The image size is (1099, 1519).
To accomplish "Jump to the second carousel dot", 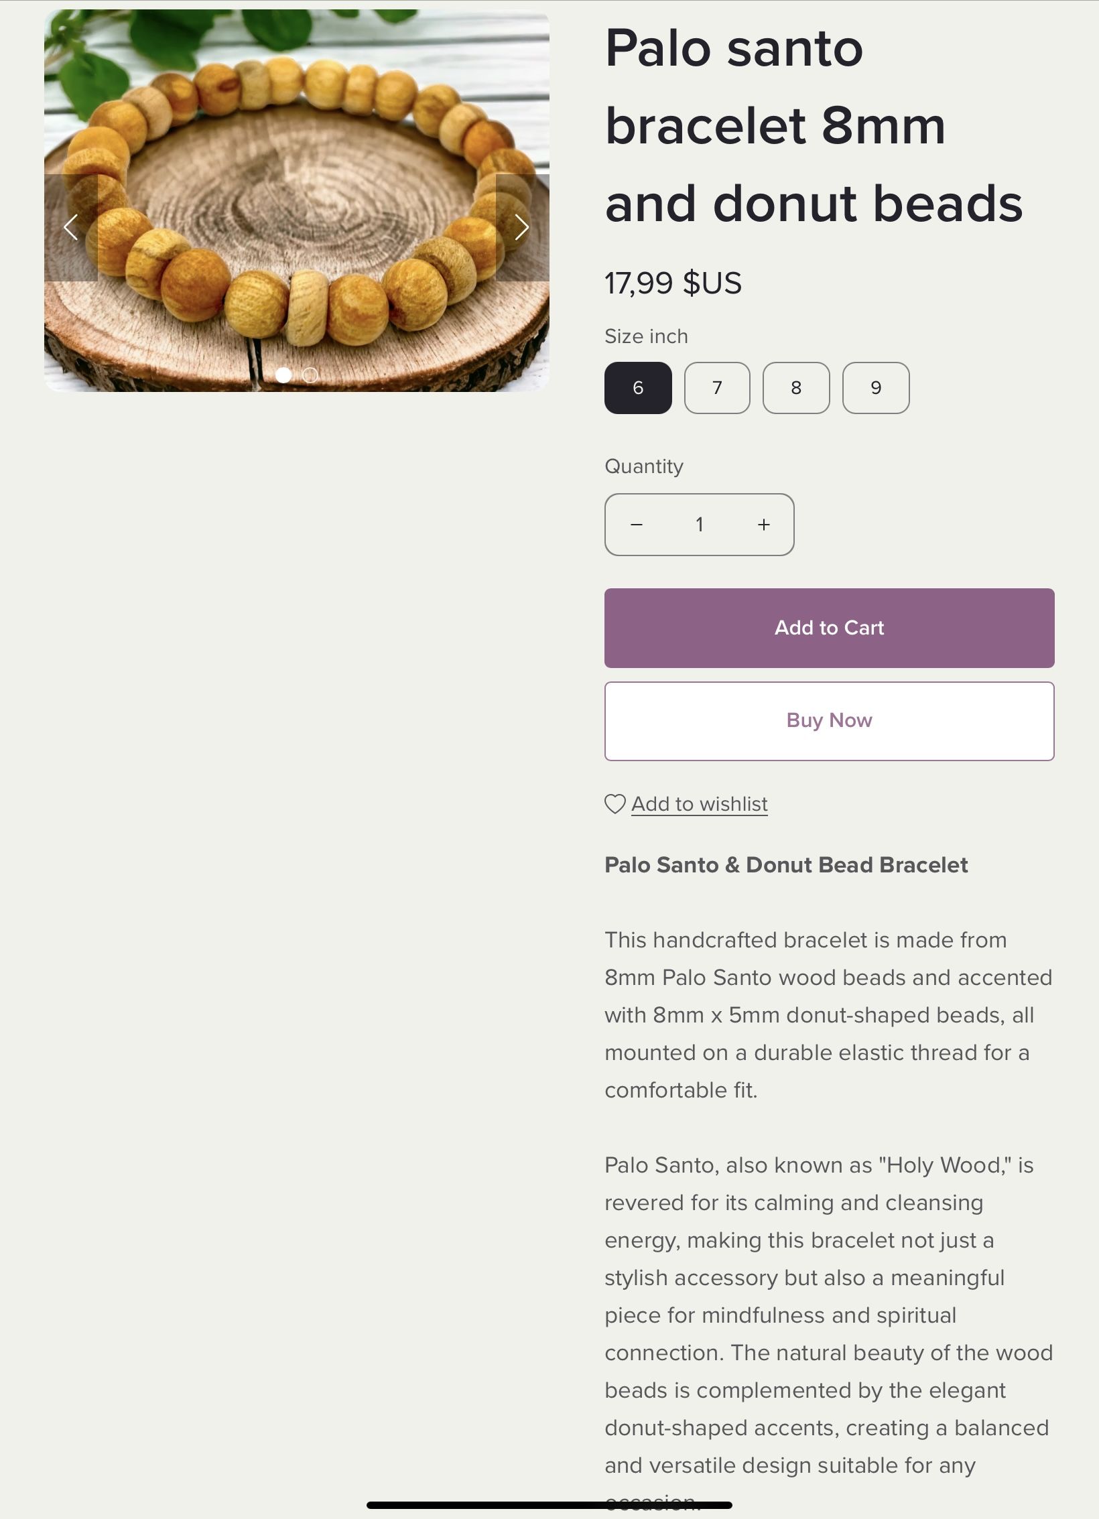I will tap(310, 375).
